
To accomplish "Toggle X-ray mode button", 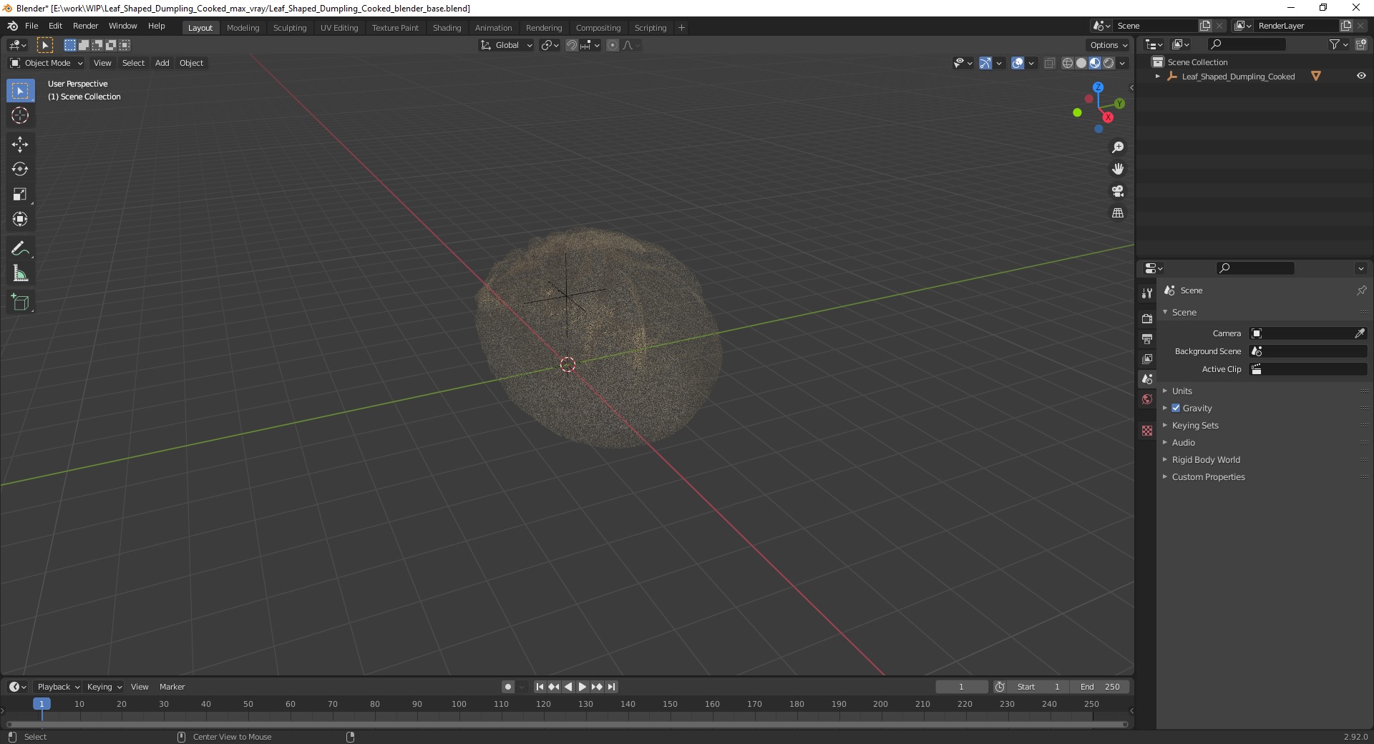I will 1050,63.
